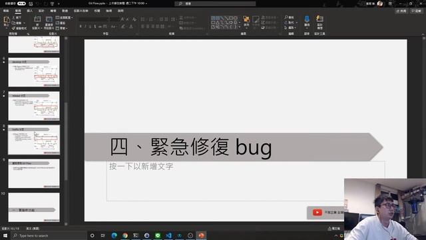Select slide 6 thumbnail
The width and height of the screenshot is (426, 240).
point(34,72)
